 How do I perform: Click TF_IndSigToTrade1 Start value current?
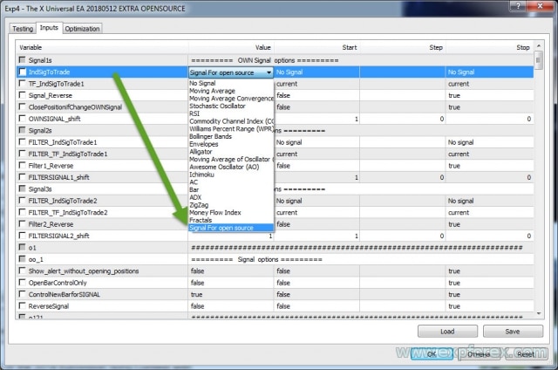pos(287,84)
